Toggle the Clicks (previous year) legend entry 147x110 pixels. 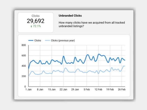60,40
